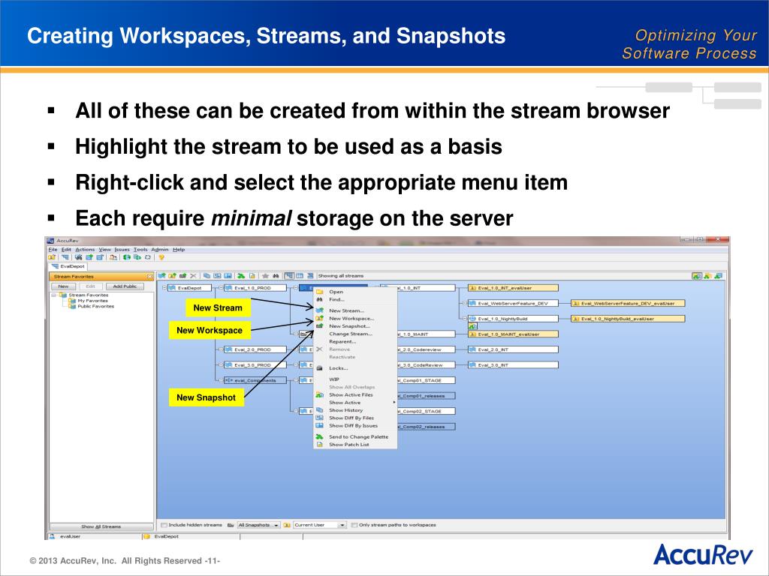Collapse the Eval_3.0_PROD stream node
The image size is (769, 576).
click(x=221, y=365)
